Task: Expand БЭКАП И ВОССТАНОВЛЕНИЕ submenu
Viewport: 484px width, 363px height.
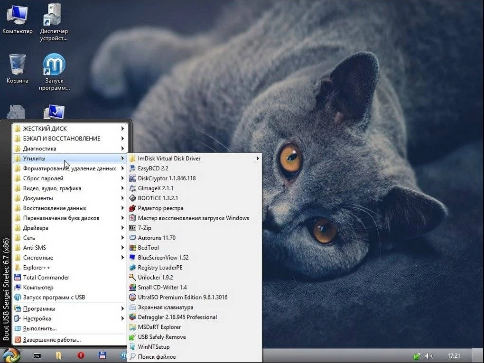Action: tap(69, 138)
